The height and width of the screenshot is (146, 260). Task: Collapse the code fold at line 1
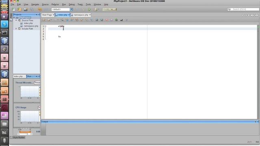click(45, 26)
